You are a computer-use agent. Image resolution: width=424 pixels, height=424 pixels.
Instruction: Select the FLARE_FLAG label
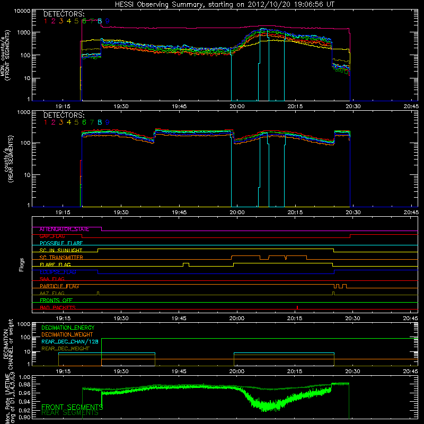click(55, 264)
